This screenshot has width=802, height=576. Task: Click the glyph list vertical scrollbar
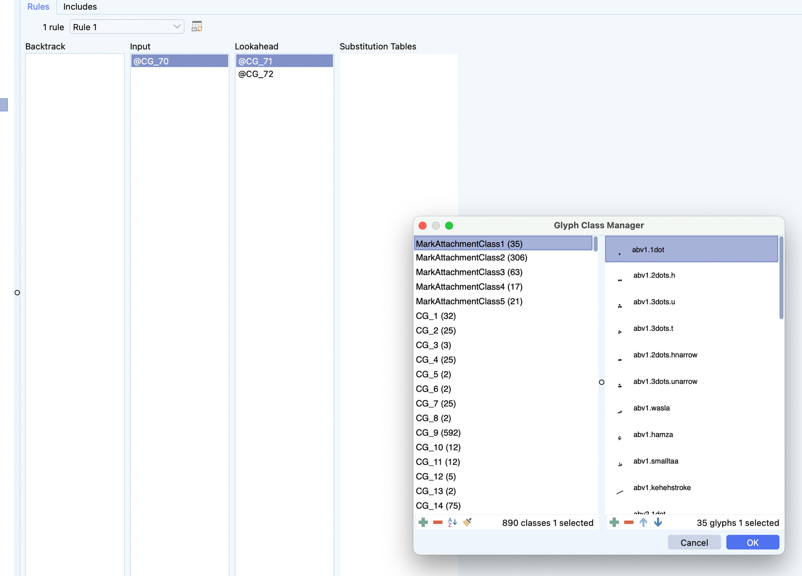pos(781,278)
